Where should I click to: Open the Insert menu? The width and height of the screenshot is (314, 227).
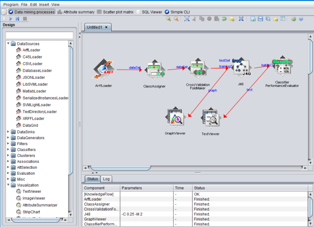point(44,4)
